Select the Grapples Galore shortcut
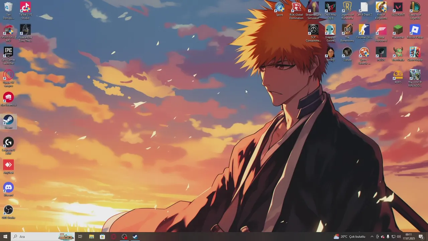Viewport: 428px width, 241px height. point(330,33)
